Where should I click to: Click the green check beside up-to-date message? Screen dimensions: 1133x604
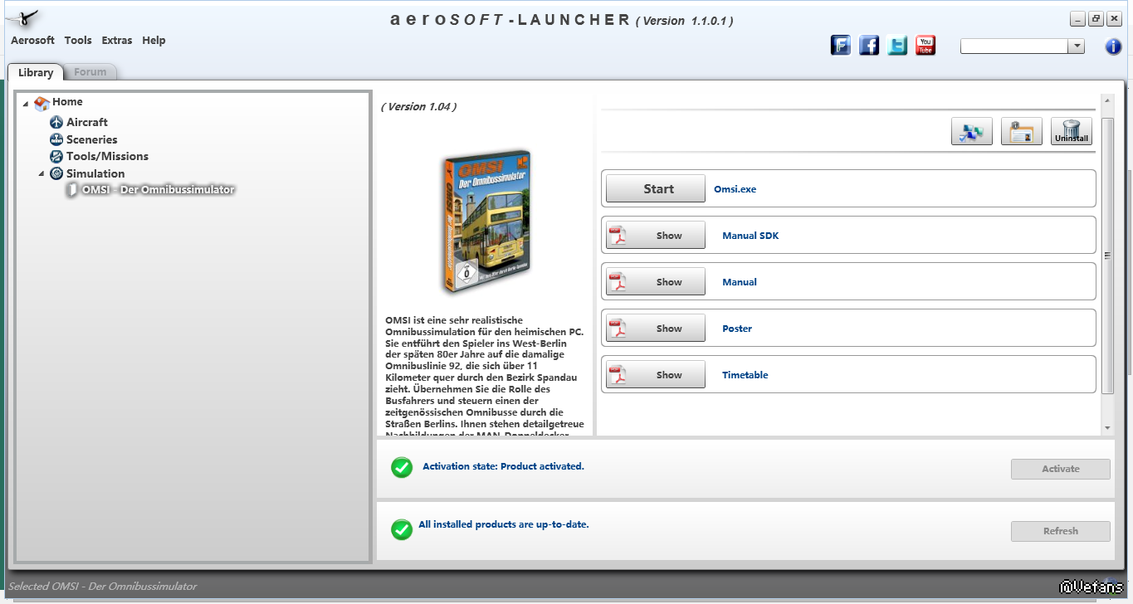click(402, 529)
